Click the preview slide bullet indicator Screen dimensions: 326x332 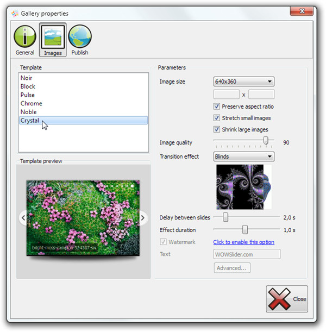132,186
